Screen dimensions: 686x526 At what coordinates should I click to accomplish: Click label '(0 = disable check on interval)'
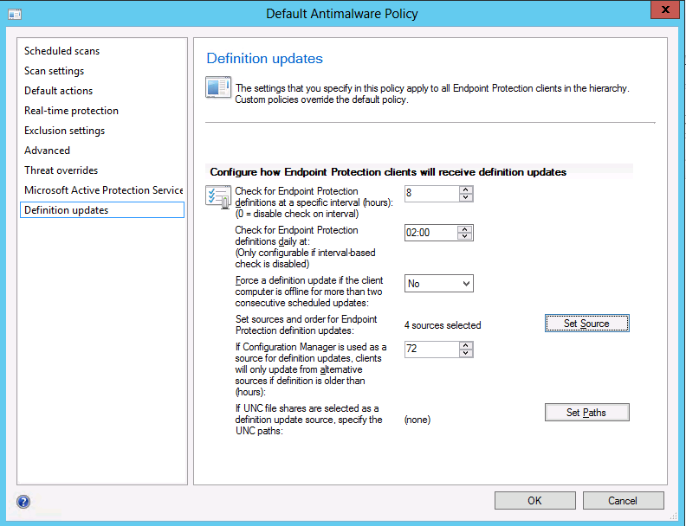(296, 214)
